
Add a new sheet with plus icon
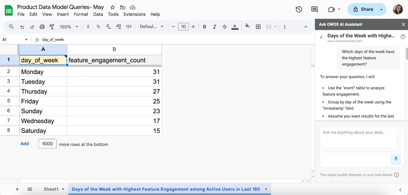pos(17,189)
